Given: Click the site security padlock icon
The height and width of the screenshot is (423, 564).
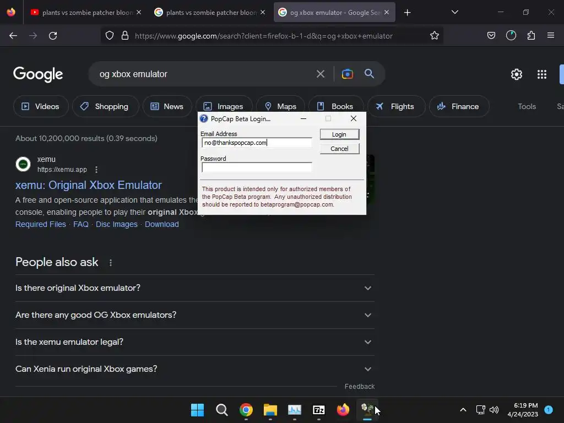Looking at the screenshot, I should [x=125, y=36].
